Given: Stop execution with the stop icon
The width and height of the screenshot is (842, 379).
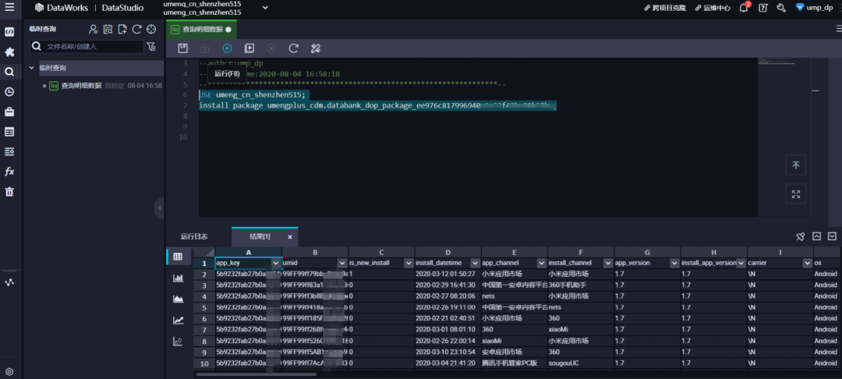Looking at the screenshot, I should 271,48.
